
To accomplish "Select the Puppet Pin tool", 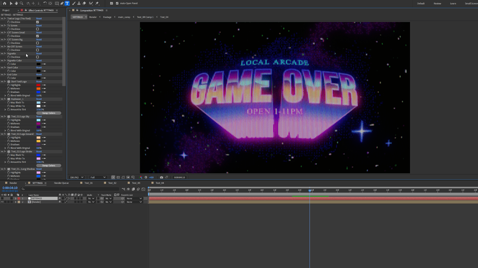I will point(96,3).
